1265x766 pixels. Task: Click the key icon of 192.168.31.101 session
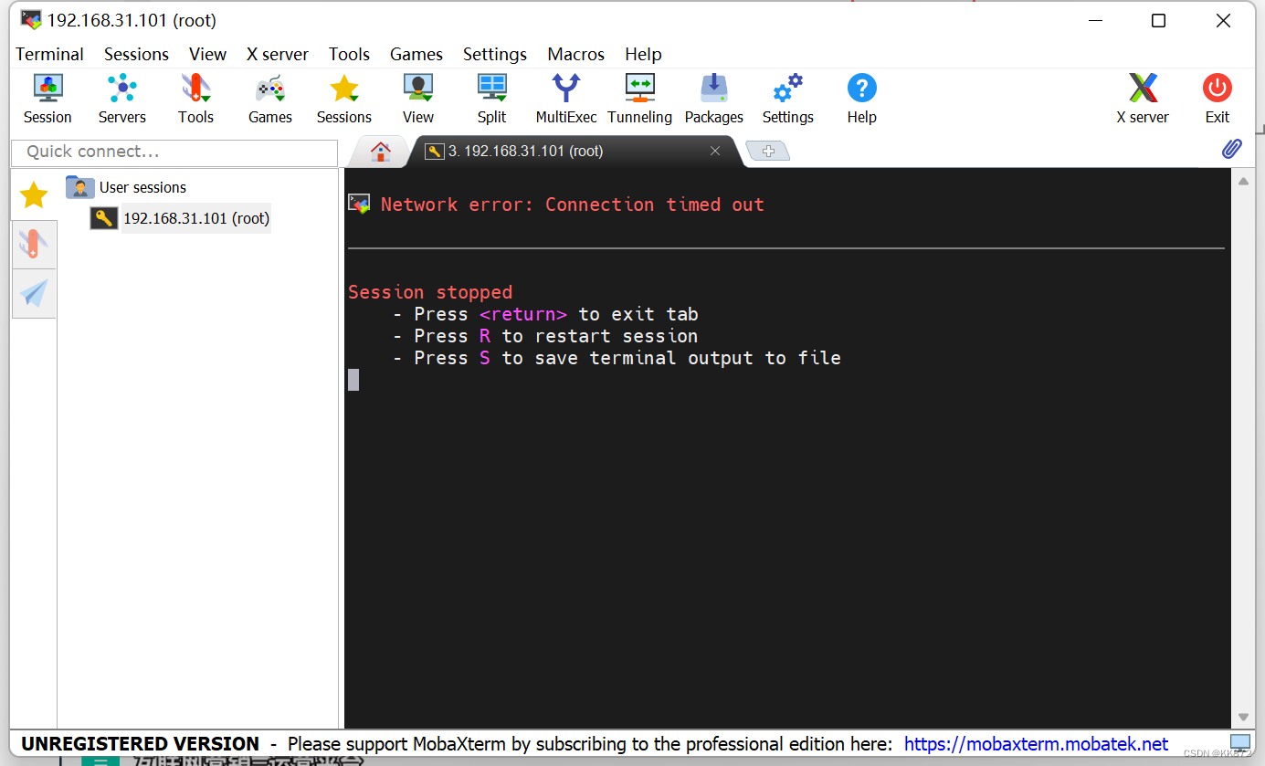(104, 218)
